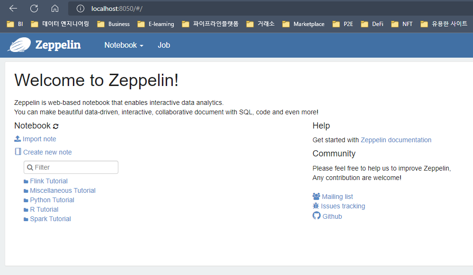Click the Python Tutorial folder icon

pyautogui.click(x=26, y=201)
